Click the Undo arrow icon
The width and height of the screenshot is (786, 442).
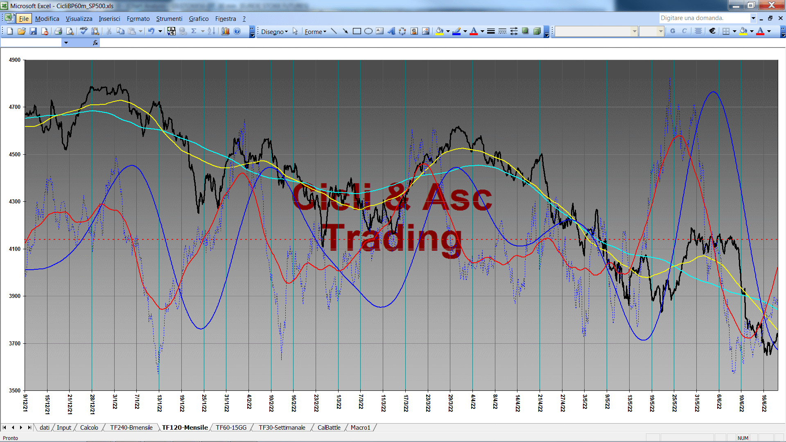(x=151, y=32)
